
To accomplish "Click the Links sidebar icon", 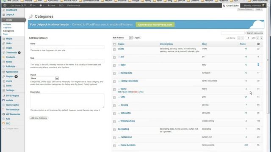I will click(x=4, y=43).
